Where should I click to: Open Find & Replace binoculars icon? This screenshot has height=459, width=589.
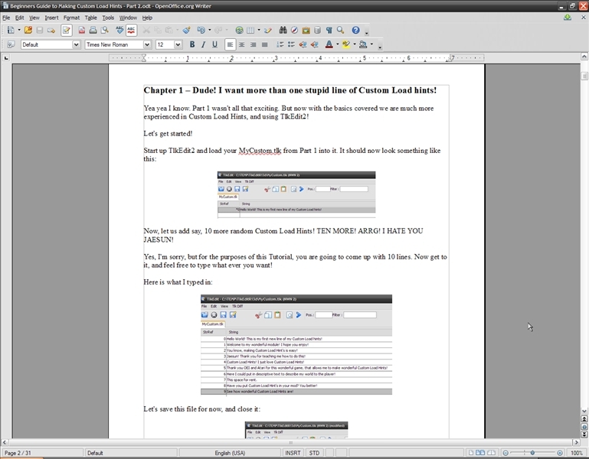point(283,31)
